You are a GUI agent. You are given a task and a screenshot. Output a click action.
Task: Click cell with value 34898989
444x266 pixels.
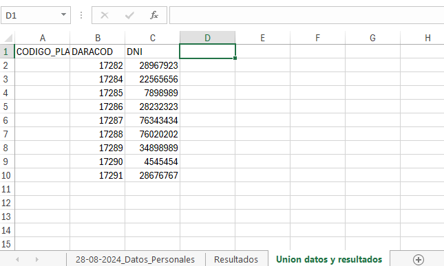point(152,148)
